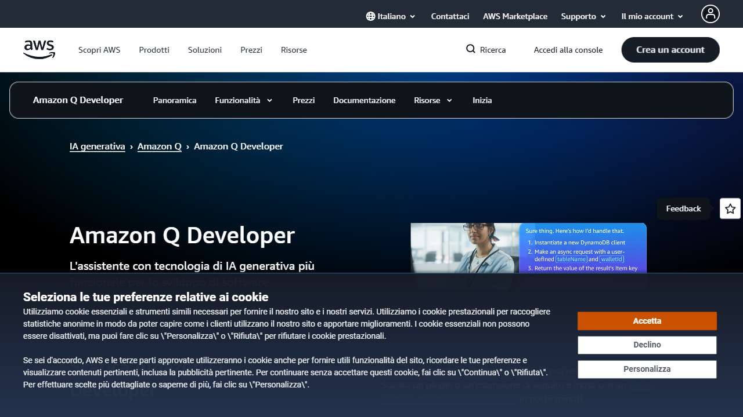
Task: Open the Il mio account dropdown
Action: coord(651,16)
